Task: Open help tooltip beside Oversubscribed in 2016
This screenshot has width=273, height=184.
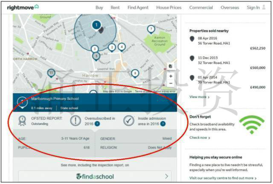Action: [x=97, y=124]
